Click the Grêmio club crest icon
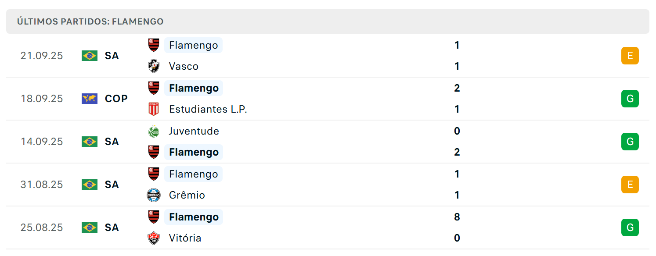 [154, 195]
